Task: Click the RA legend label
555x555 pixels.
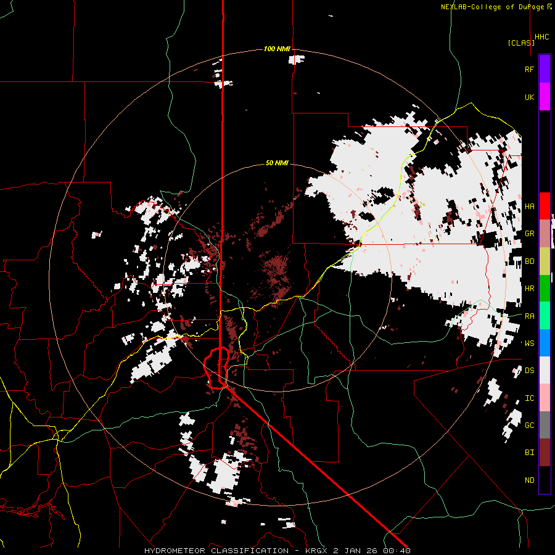Action: click(530, 316)
